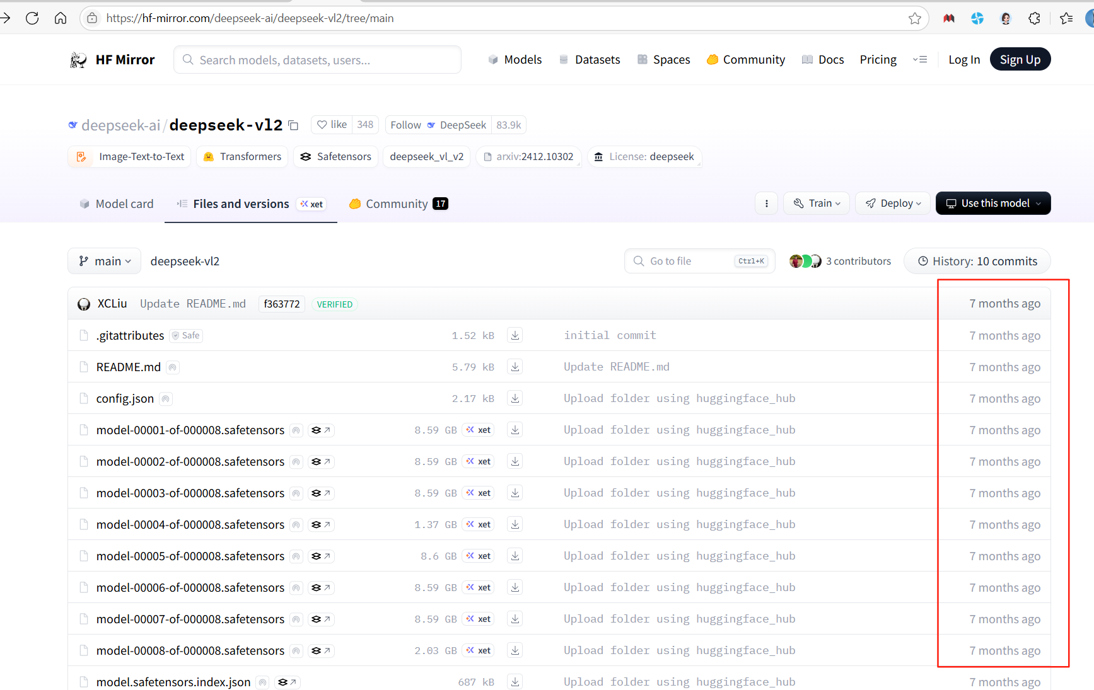The height and width of the screenshot is (690, 1094).
Task: Click the xet badge on model-00006 row
Action: tap(478, 587)
